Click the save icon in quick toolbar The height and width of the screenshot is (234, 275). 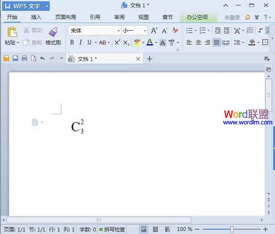[15, 59]
